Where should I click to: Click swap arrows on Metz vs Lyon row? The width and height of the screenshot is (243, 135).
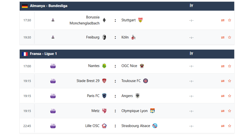(x=223, y=111)
